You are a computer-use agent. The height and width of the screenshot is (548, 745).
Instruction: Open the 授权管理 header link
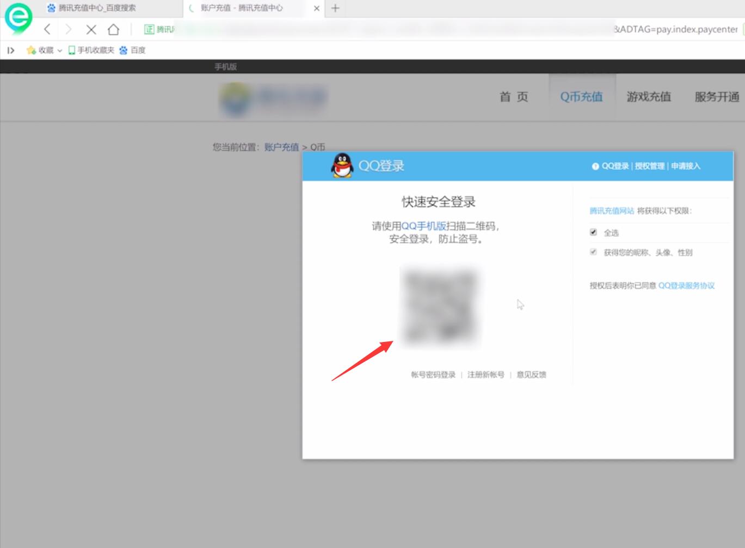(x=650, y=166)
